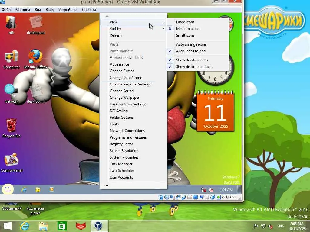Open the Вид menu
Screen dimensions: 310x232
(x=38, y=10)
